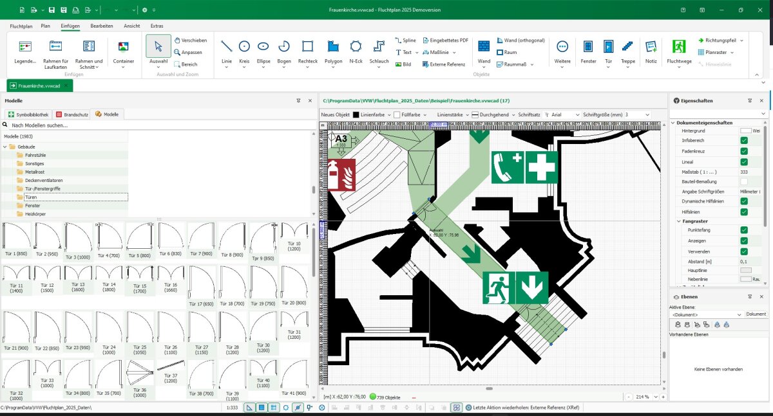Disable Punktefang snapping checkbox
773x416 pixels.
click(x=744, y=230)
